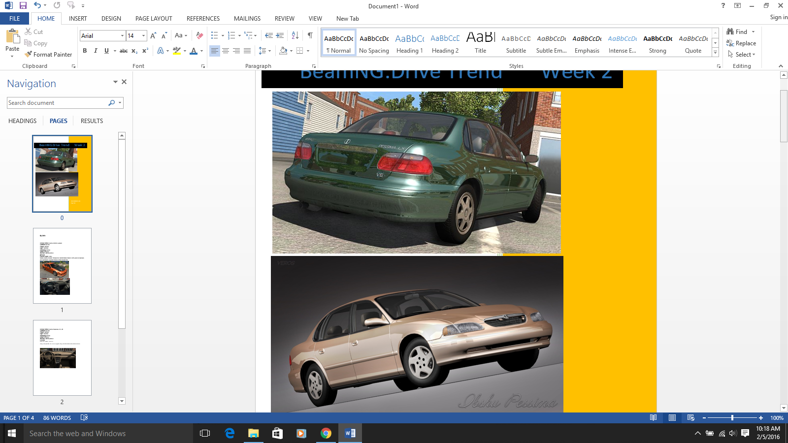Click in the Search document field
This screenshot has height=443, width=788.
pos(58,103)
